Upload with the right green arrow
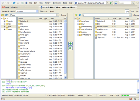 (71, 48)
